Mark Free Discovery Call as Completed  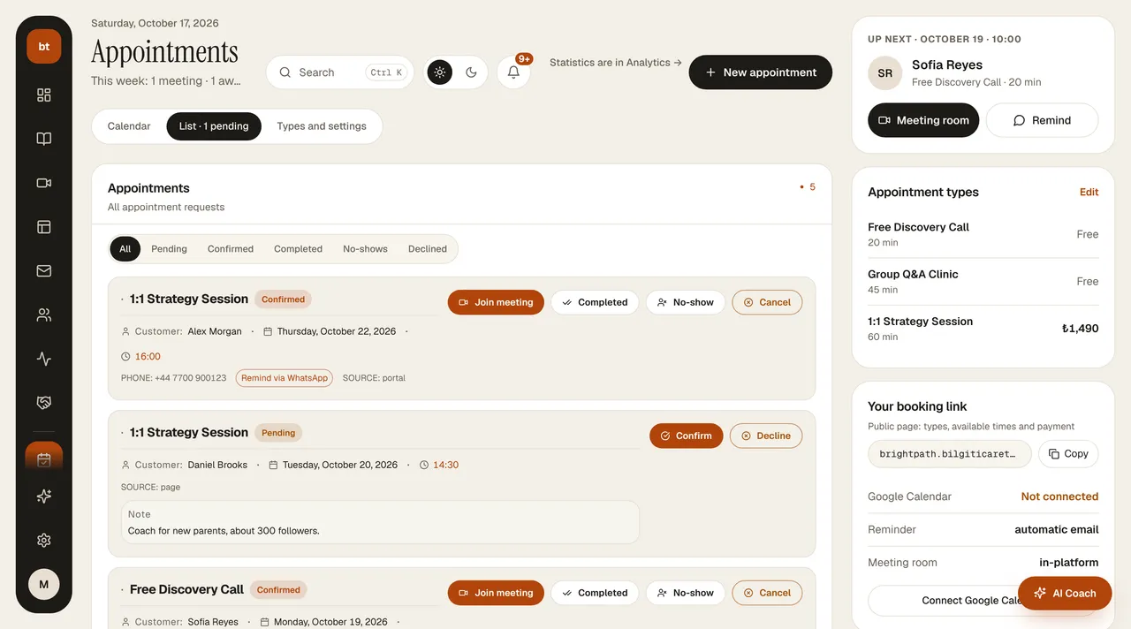(595, 593)
